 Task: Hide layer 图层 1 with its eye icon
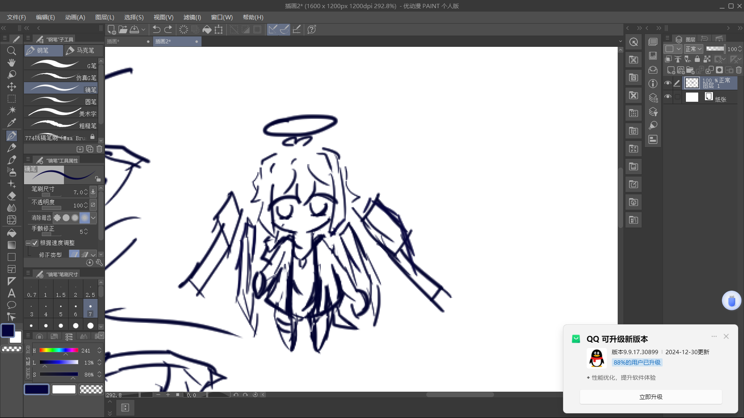point(668,83)
